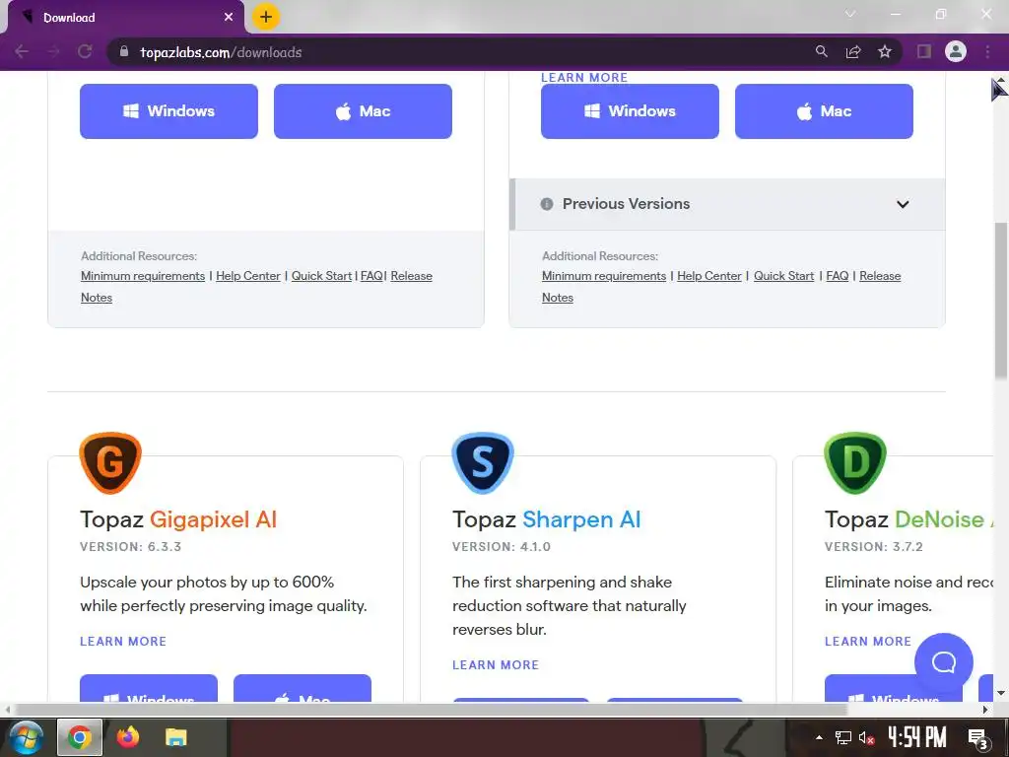The width and height of the screenshot is (1009, 757).
Task: Click the padlock site info icon
Action: (124, 51)
